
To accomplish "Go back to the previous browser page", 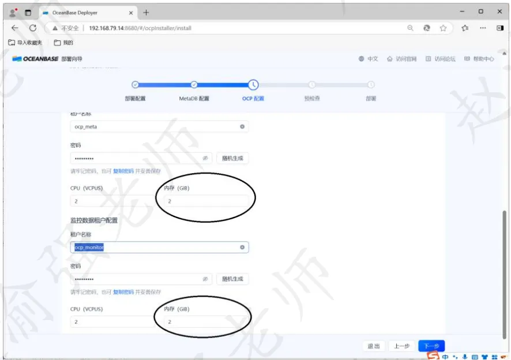I will click(14, 28).
